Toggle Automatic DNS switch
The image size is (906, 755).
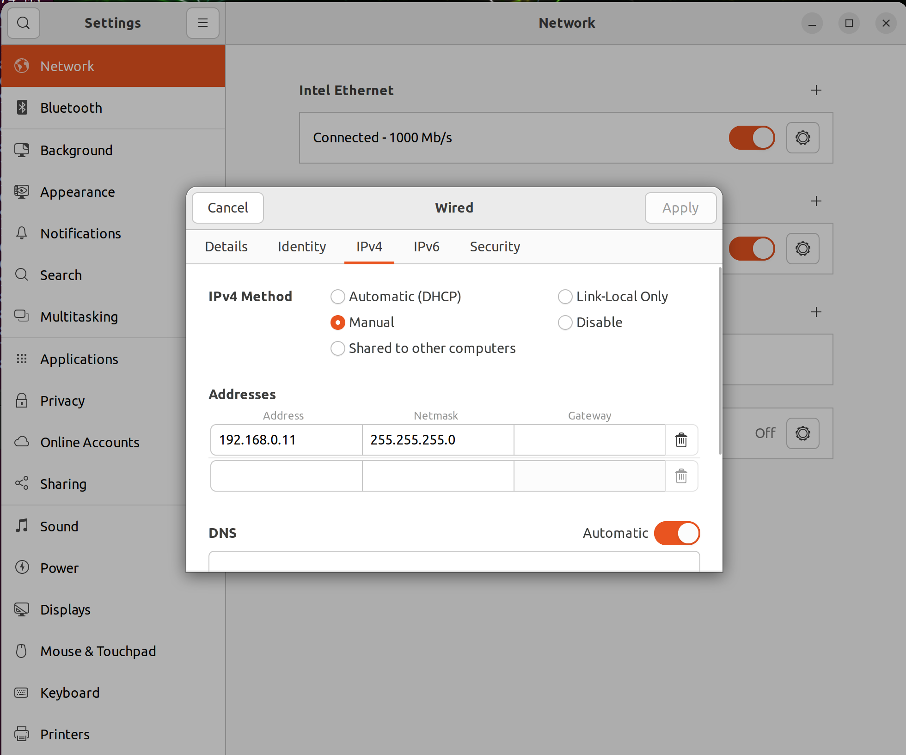point(677,533)
